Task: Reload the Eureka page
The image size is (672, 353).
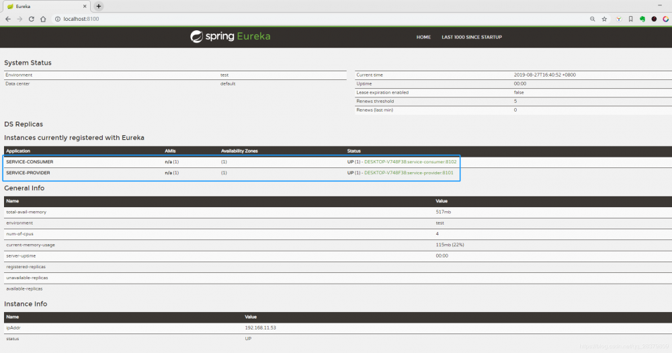Action: coord(32,19)
